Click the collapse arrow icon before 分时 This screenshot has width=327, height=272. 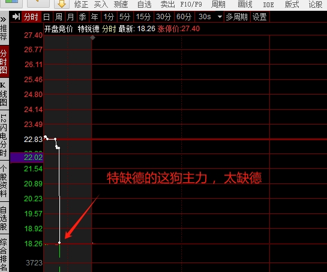tap(16, 17)
